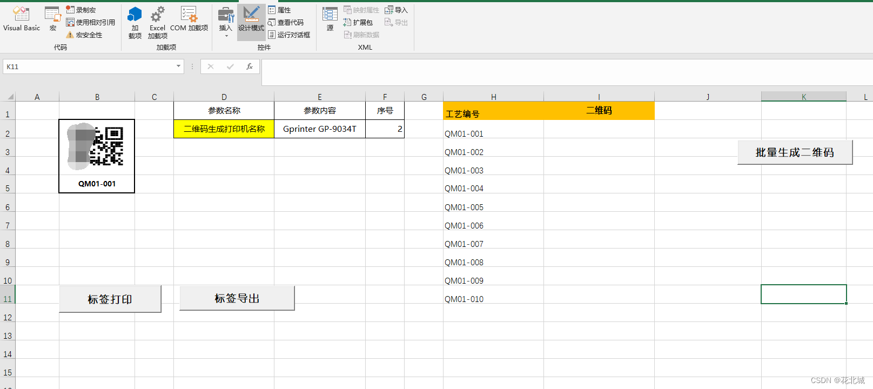Select cell containing QM01-004
The height and width of the screenshot is (389, 873).
(493, 184)
